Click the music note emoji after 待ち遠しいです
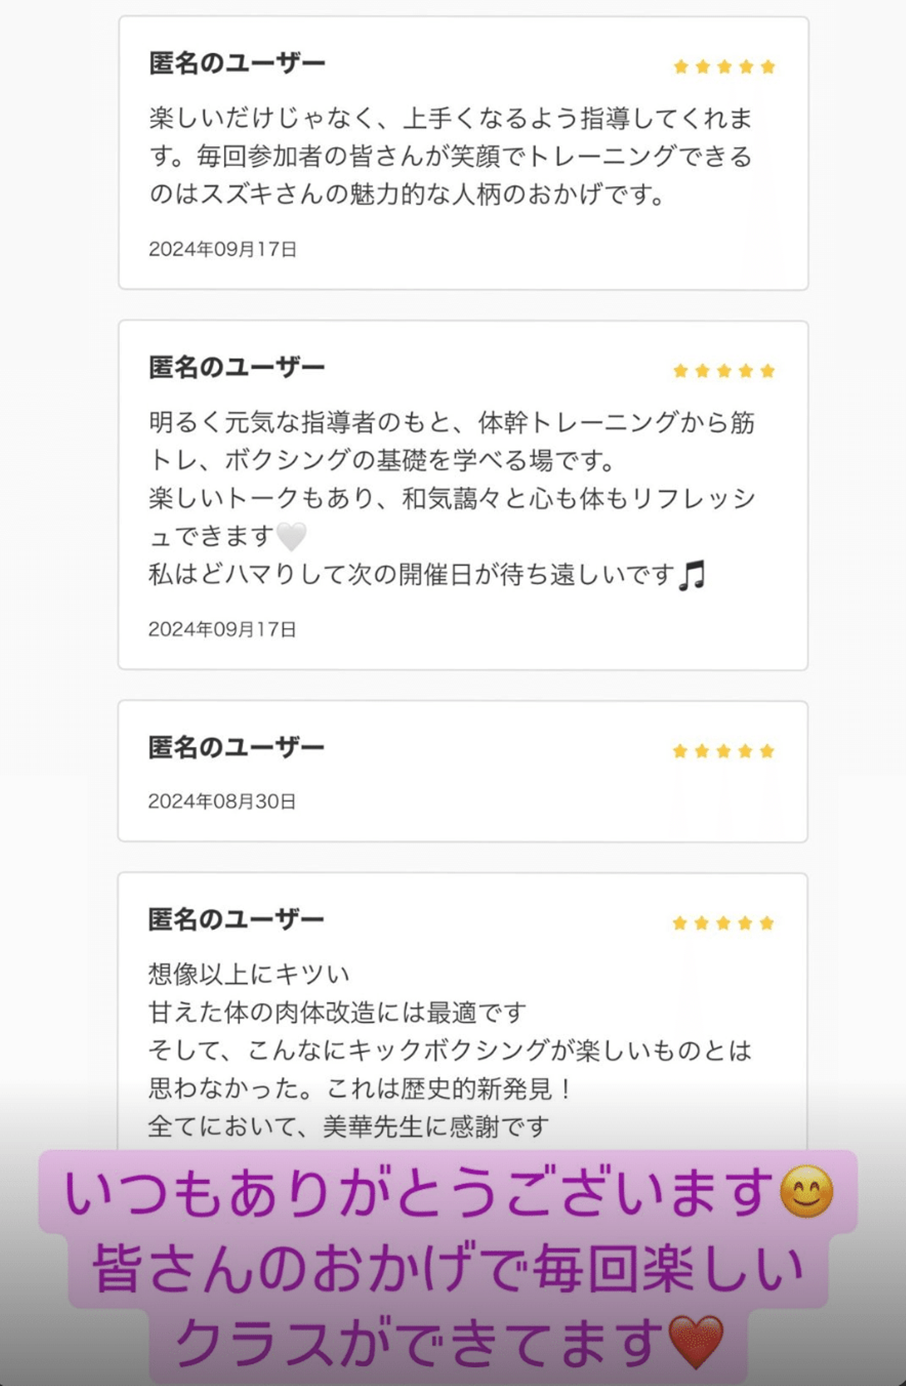906x1386 pixels. point(692,575)
